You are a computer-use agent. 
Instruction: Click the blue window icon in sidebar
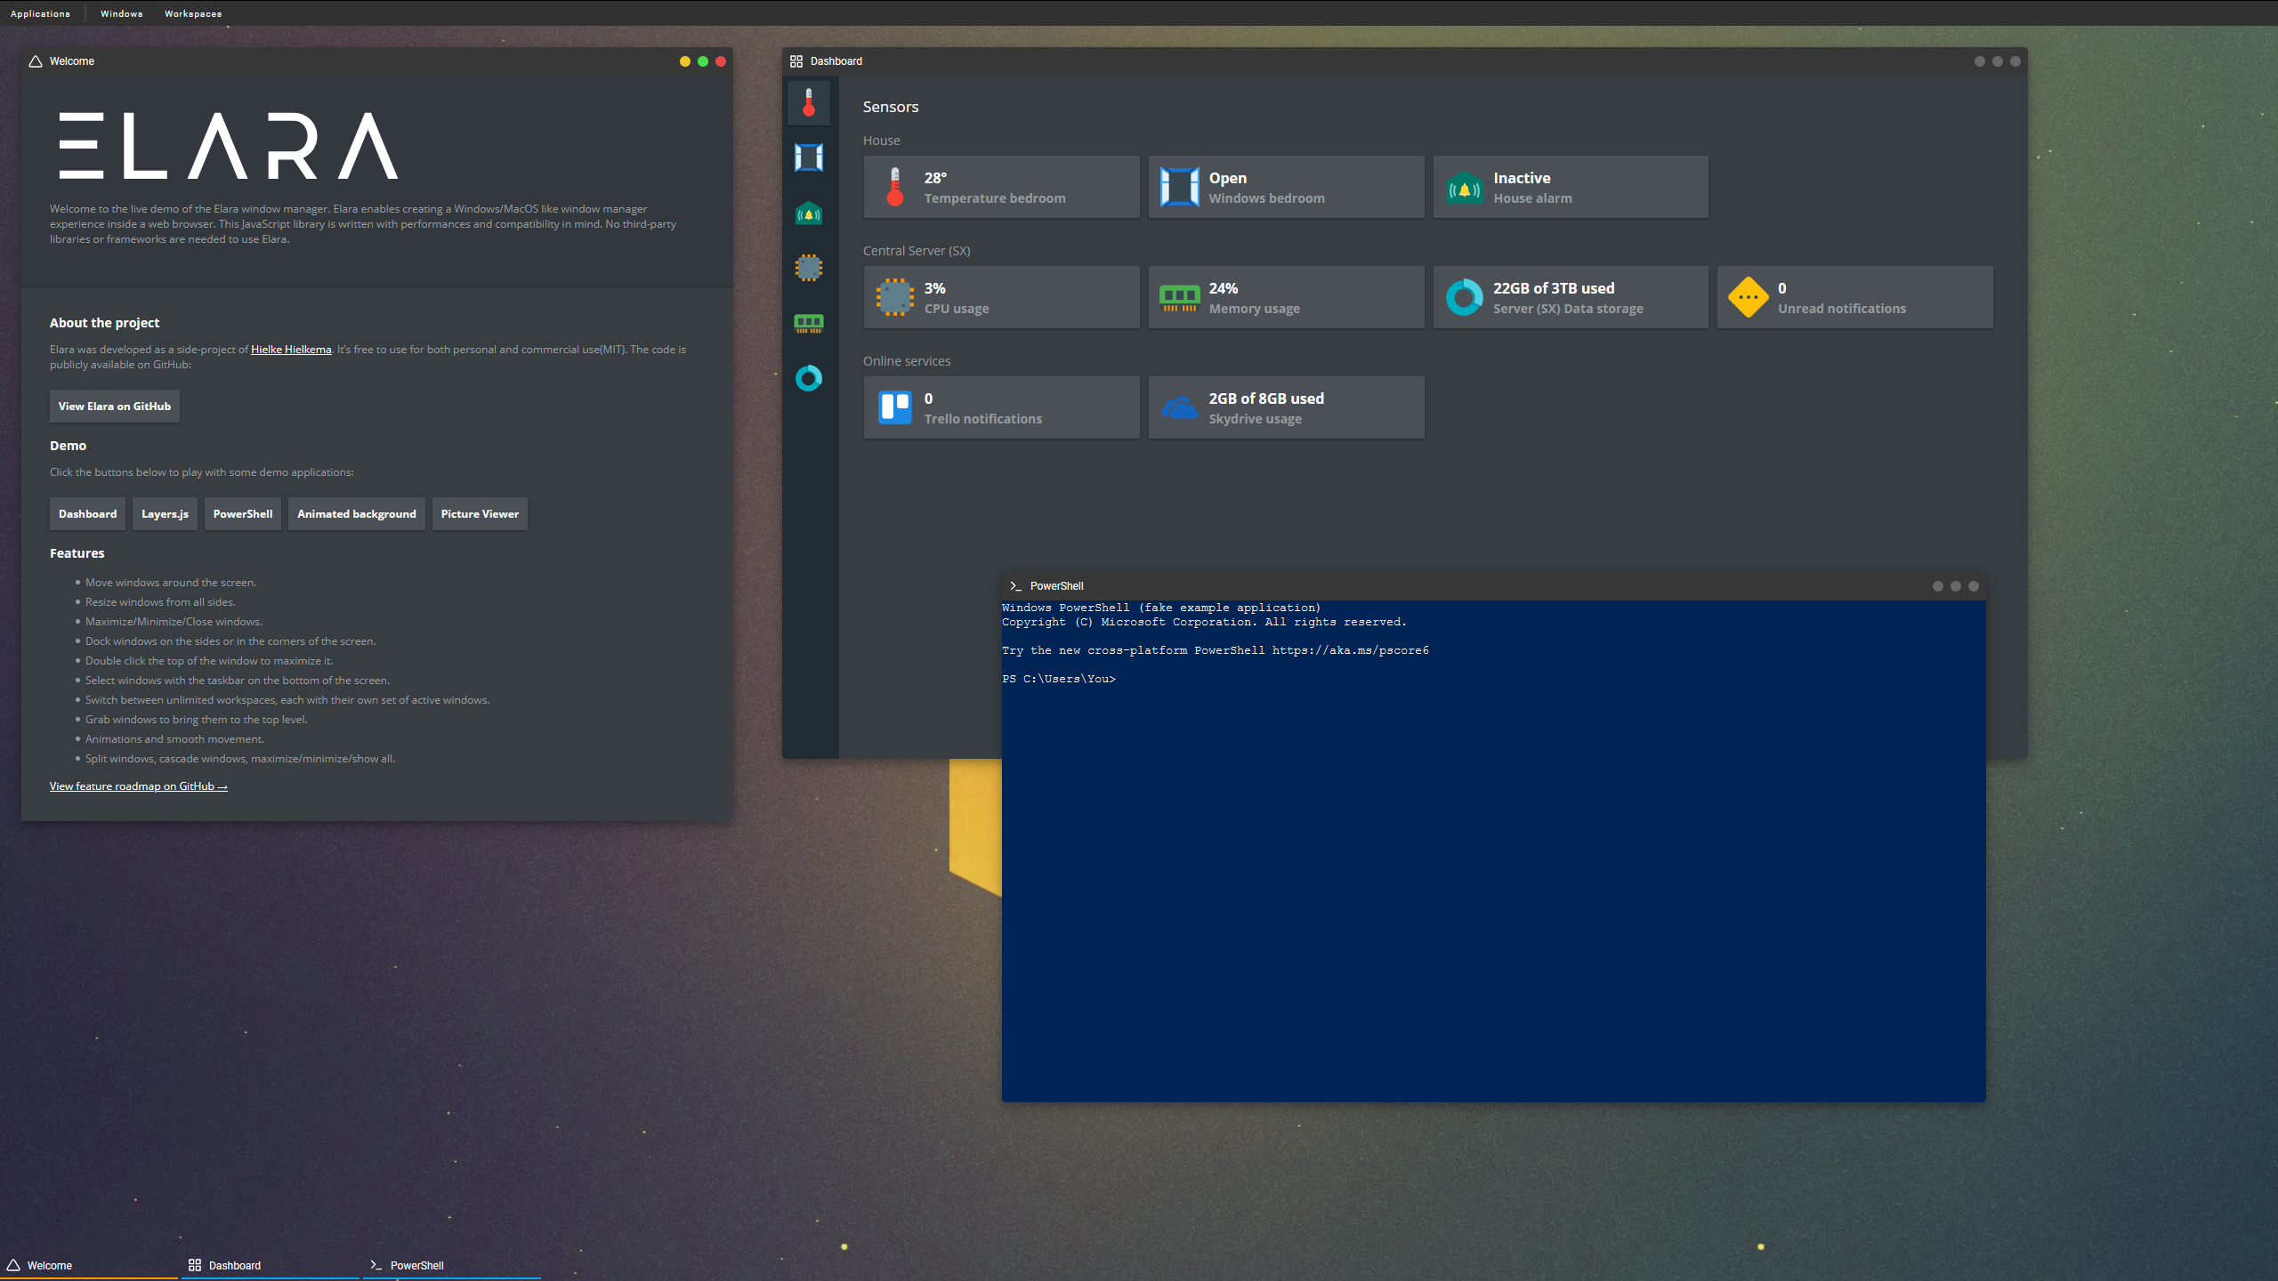pos(808,157)
